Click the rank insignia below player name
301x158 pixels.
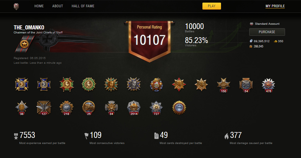pos(24,44)
